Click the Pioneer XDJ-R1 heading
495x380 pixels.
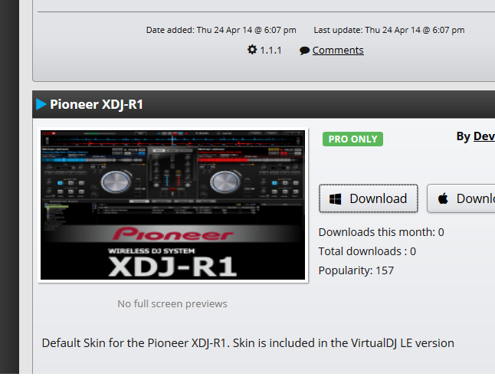click(97, 104)
